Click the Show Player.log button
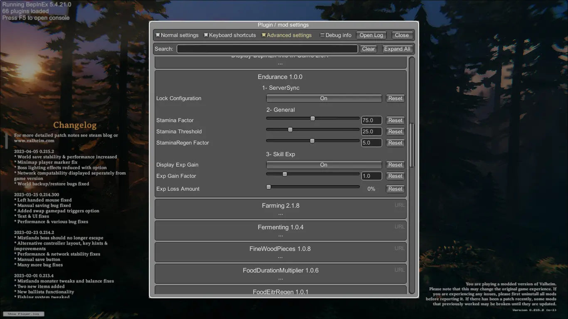 [23, 314]
